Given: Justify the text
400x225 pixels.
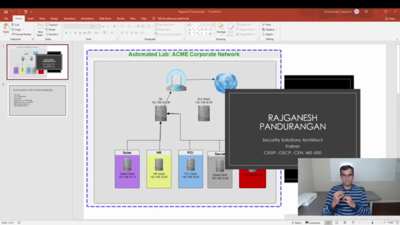Looking at the screenshot, I should click(136, 32).
